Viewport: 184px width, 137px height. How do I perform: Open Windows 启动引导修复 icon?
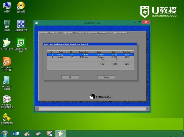click(x=7, y=102)
